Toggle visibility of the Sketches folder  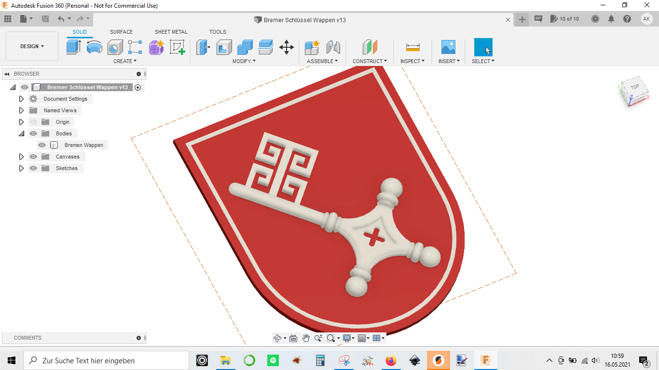coord(33,168)
